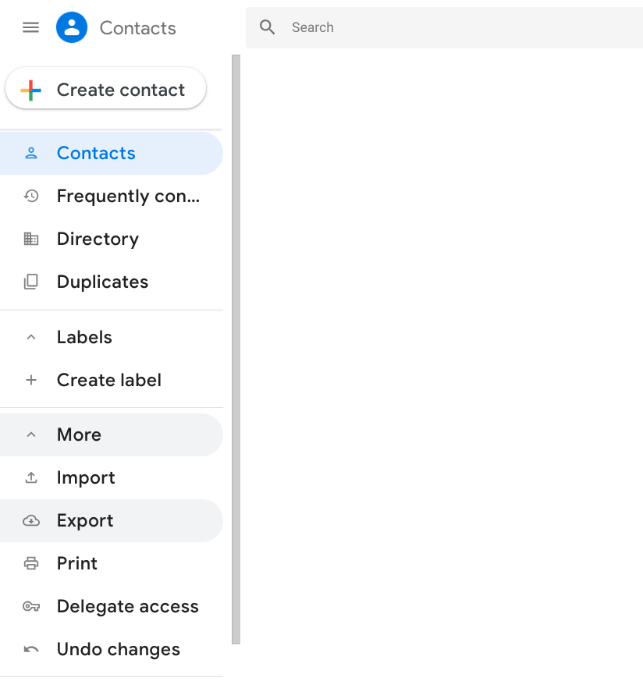
Task: Click the Duplicates copy icon
Action: pyautogui.click(x=31, y=282)
